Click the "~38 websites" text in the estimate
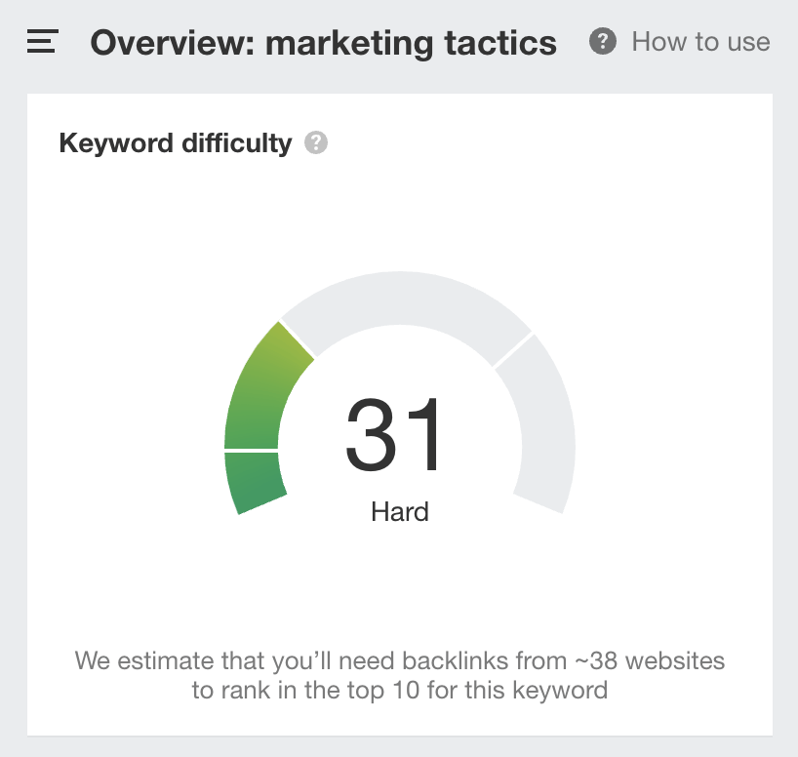Image resolution: width=798 pixels, height=757 pixels. tap(650, 660)
